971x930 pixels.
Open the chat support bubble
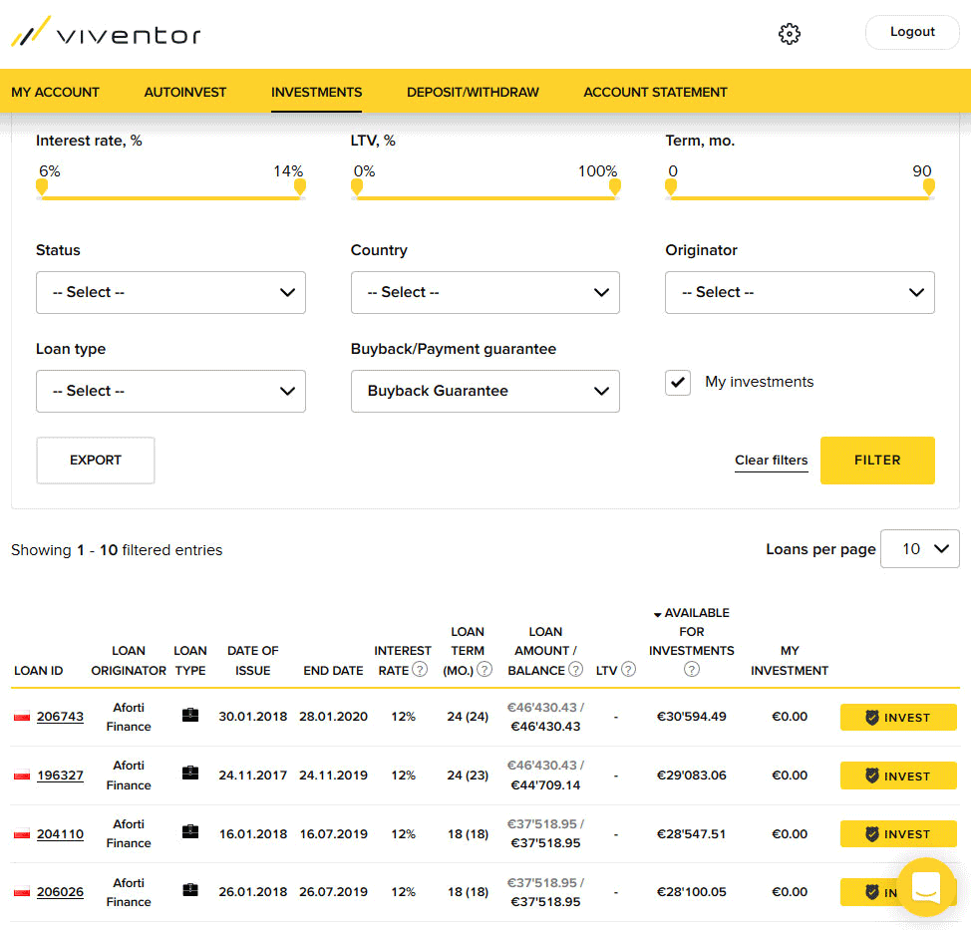click(x=925, y=888)
